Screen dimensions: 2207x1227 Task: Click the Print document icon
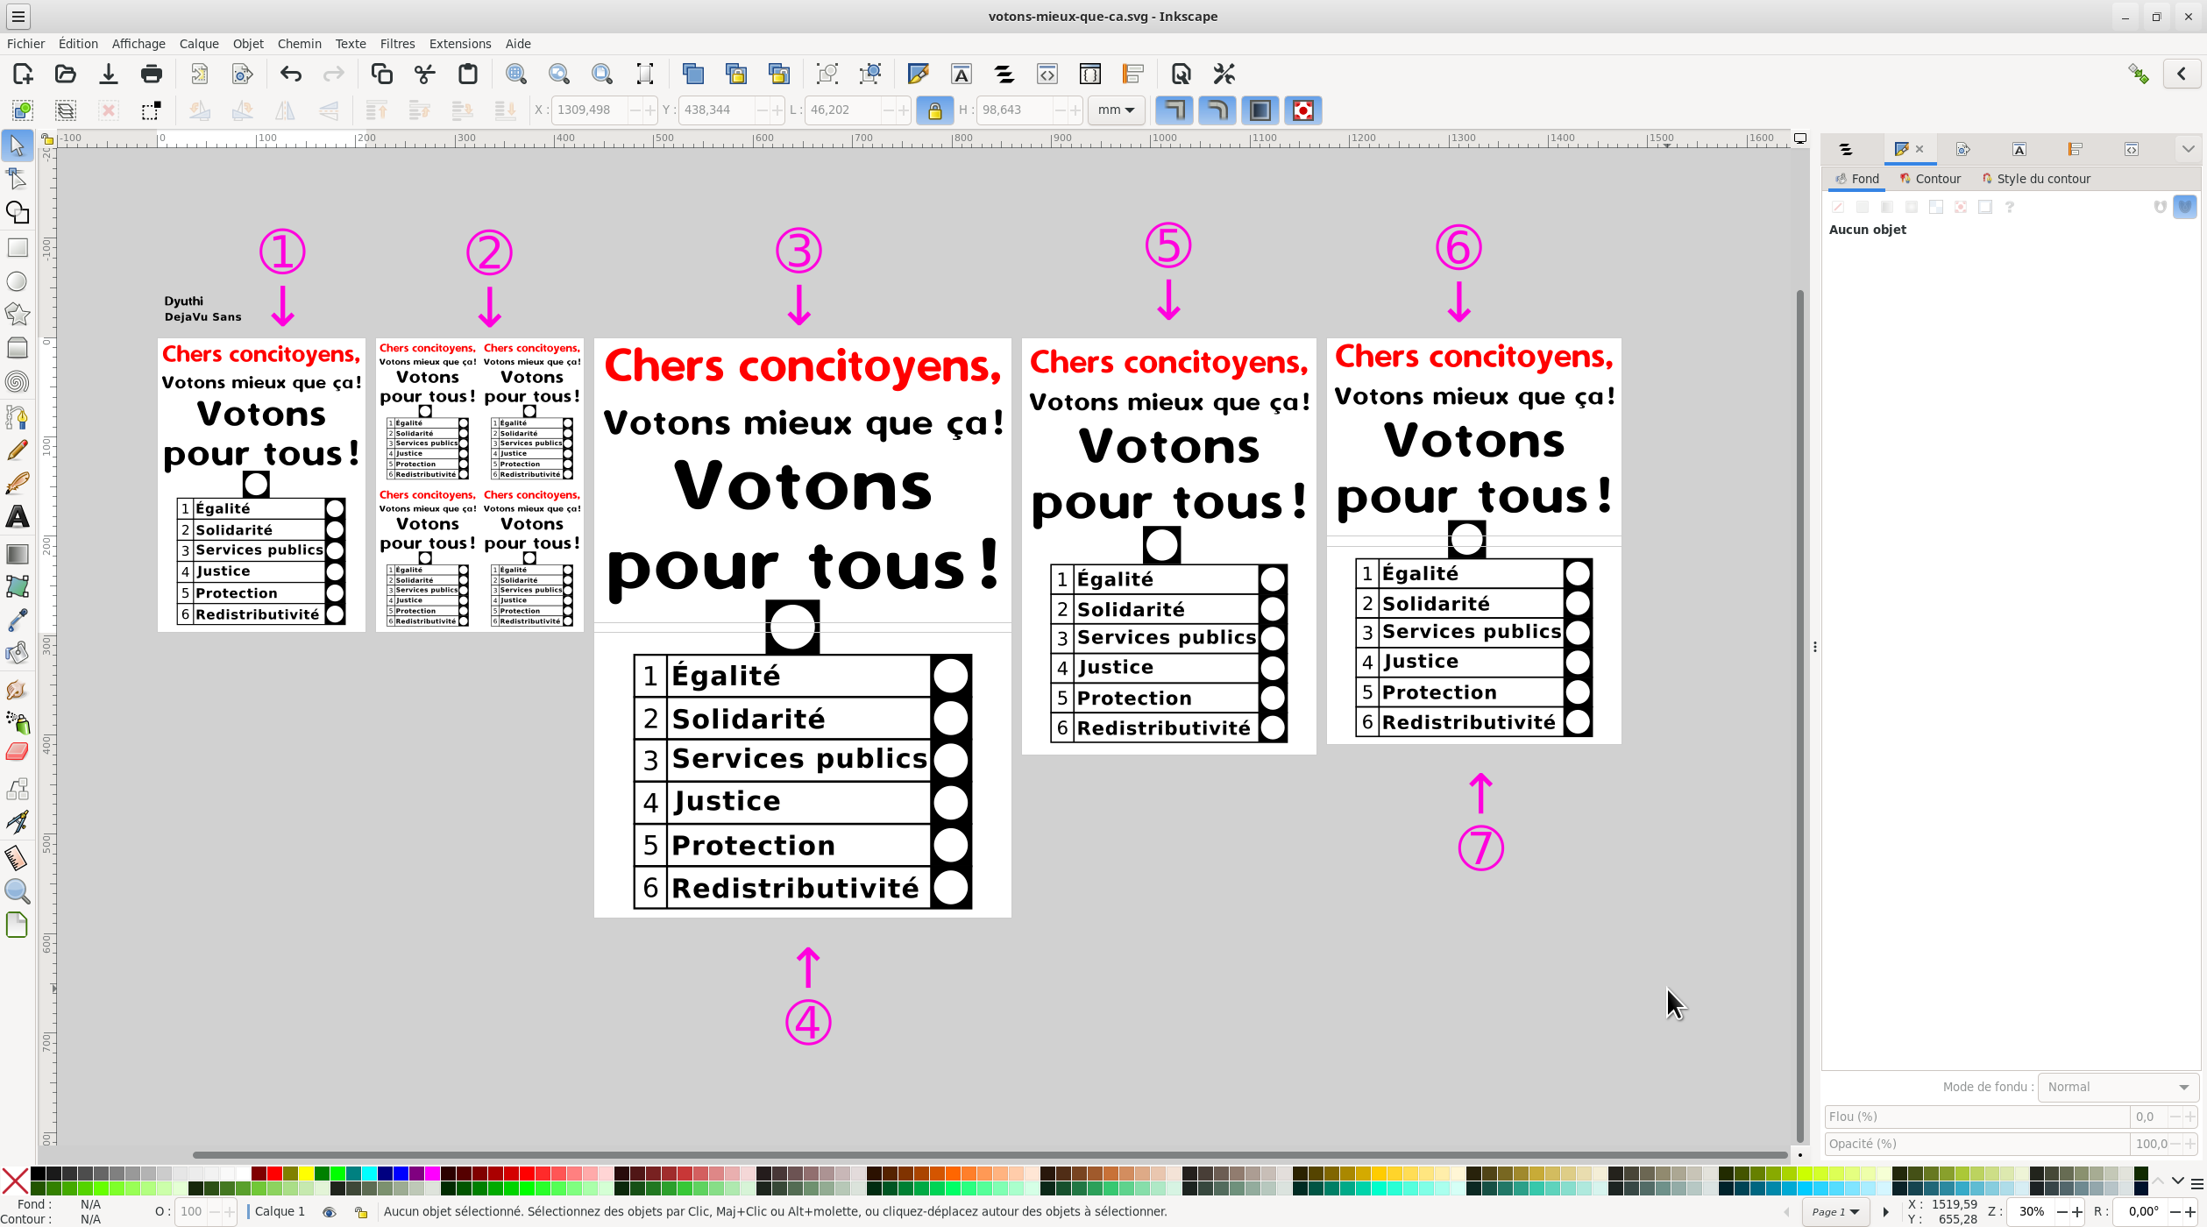point(152,74)
